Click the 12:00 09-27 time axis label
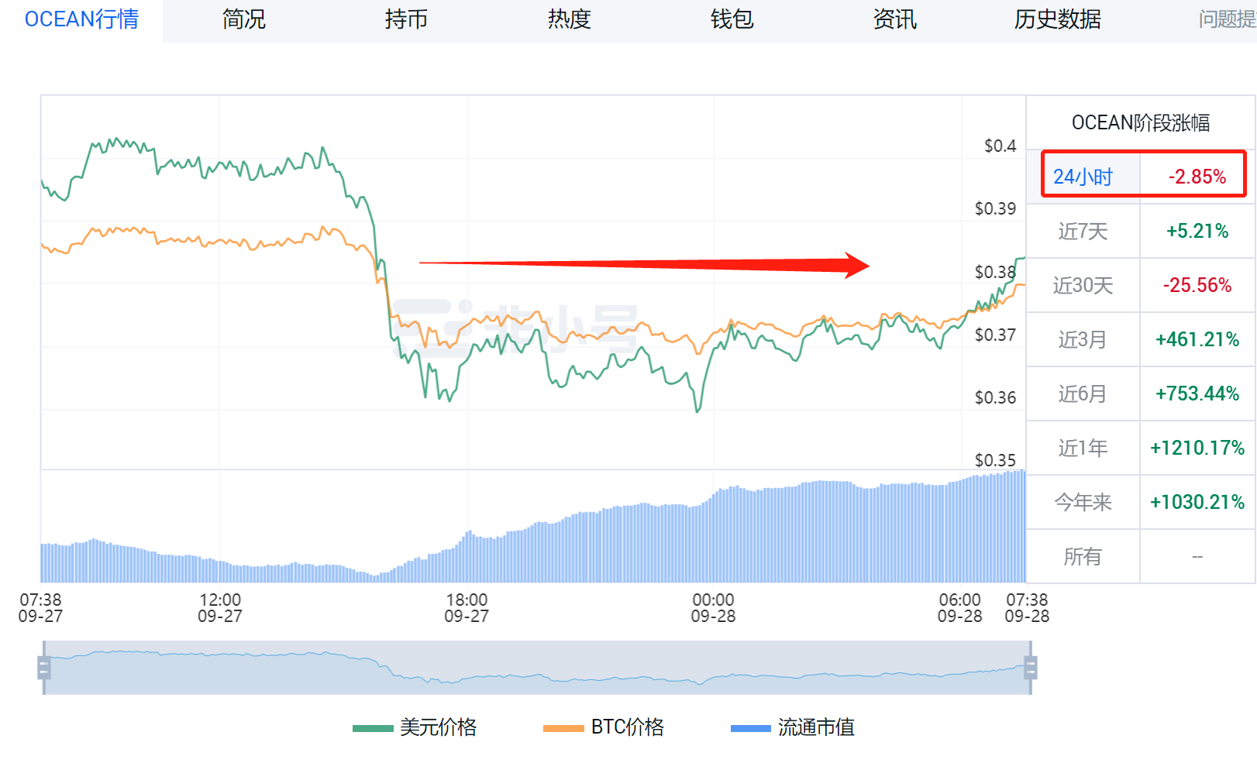Image resolution: width=1257 pixels, height=763 pixels. (220, 608)
